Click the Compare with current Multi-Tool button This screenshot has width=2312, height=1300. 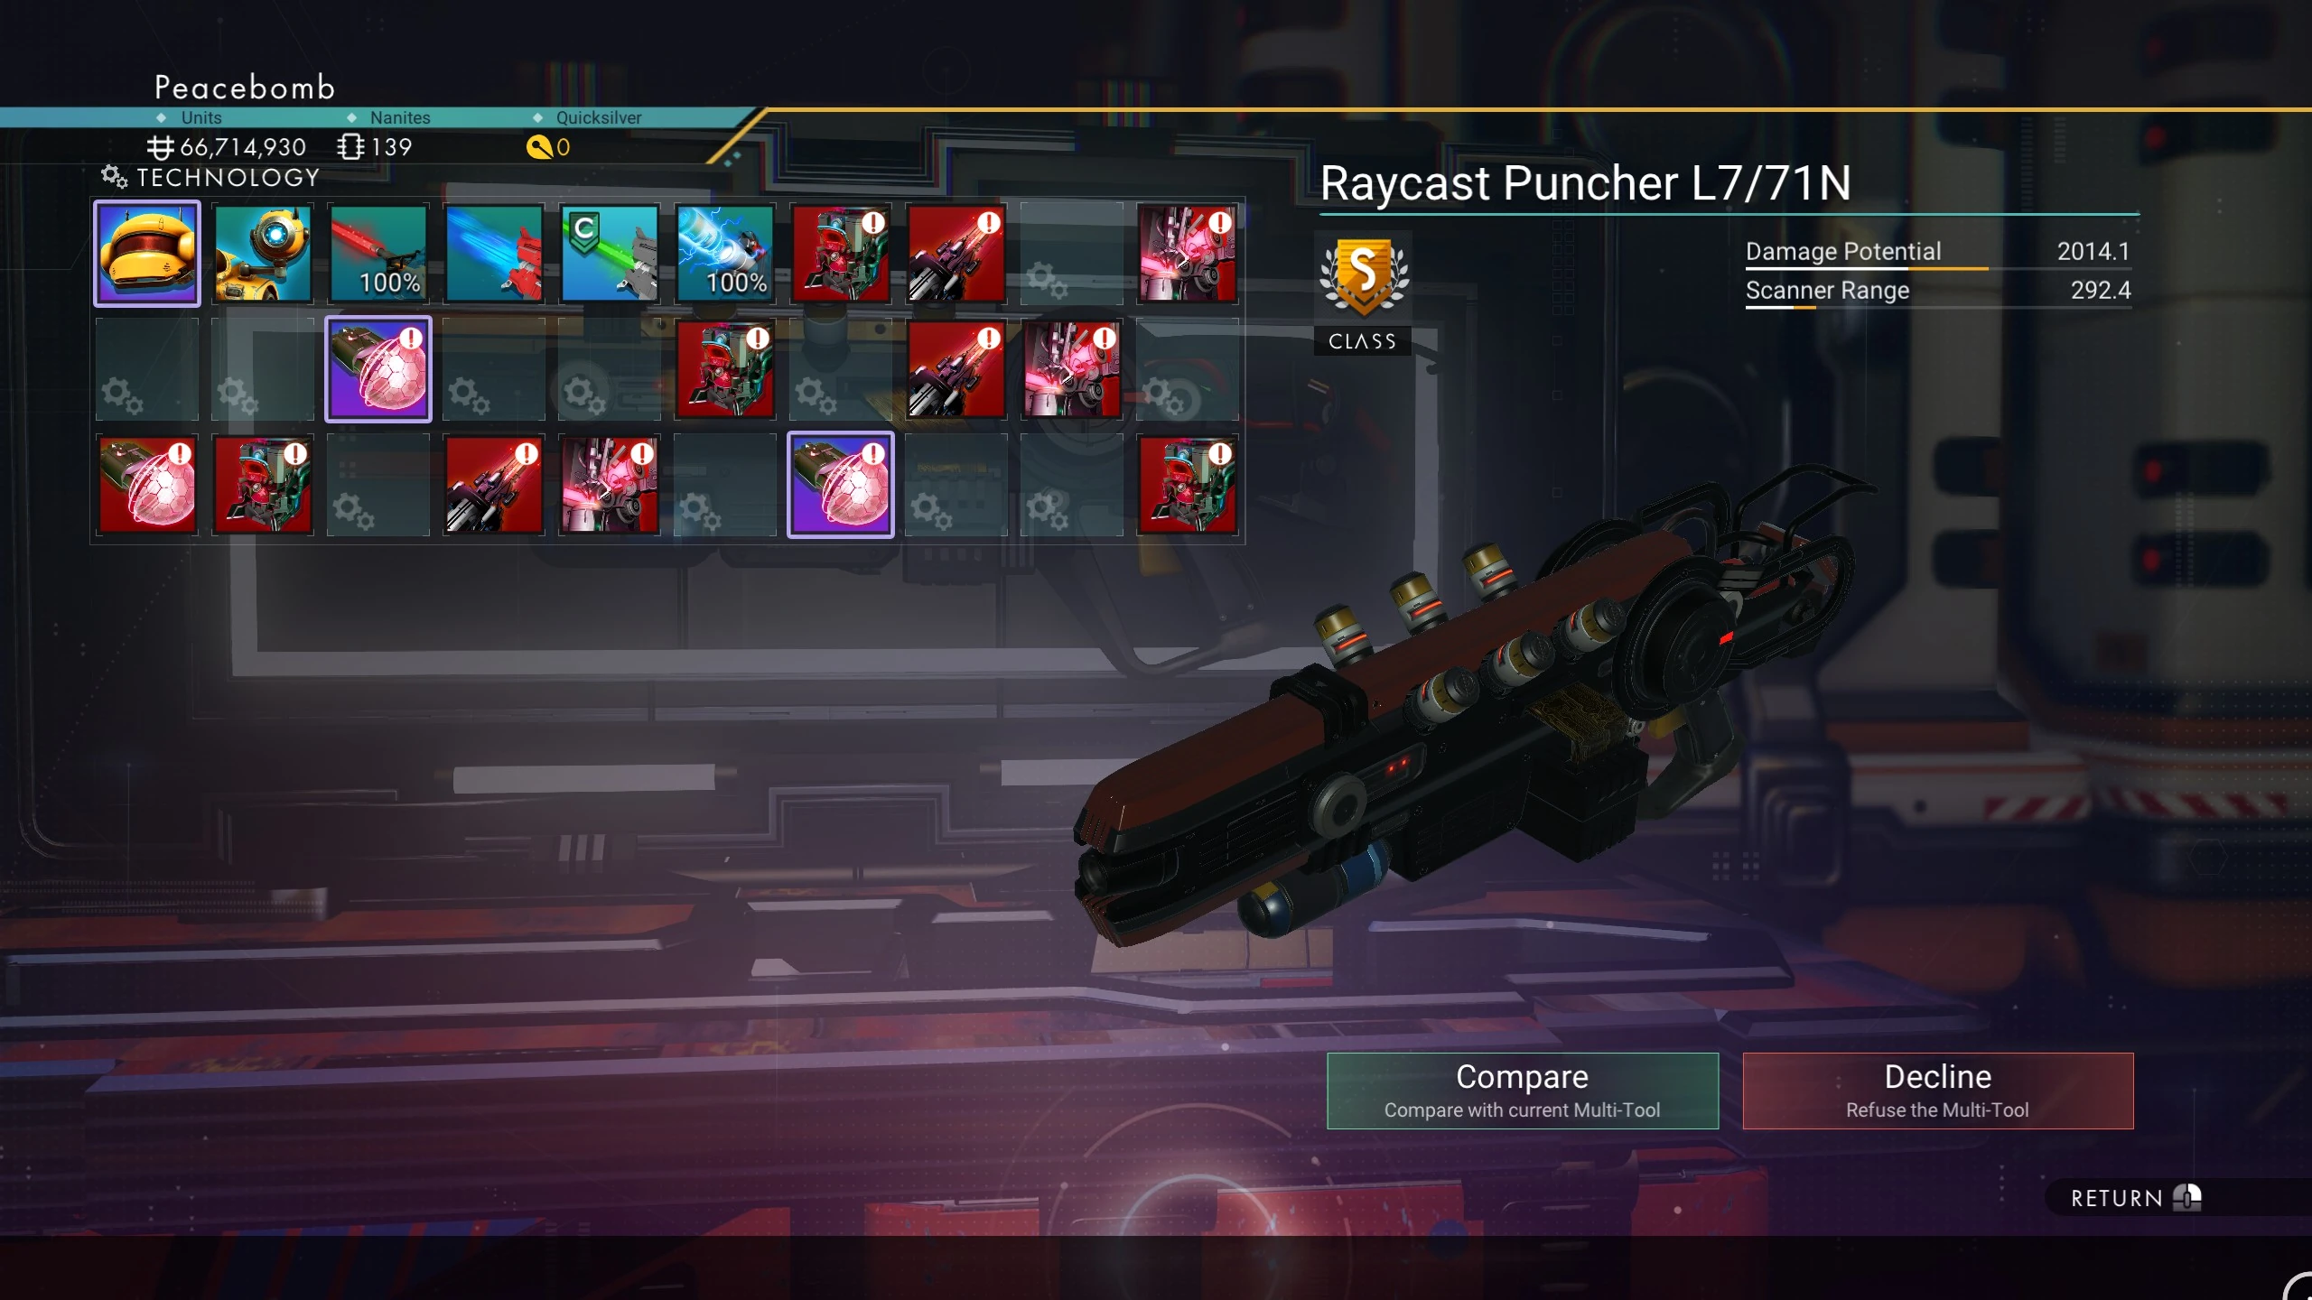(x=1523, y=1091)
